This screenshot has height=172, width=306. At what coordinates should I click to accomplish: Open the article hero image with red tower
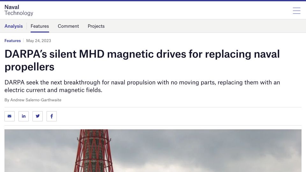coord(153,151)
